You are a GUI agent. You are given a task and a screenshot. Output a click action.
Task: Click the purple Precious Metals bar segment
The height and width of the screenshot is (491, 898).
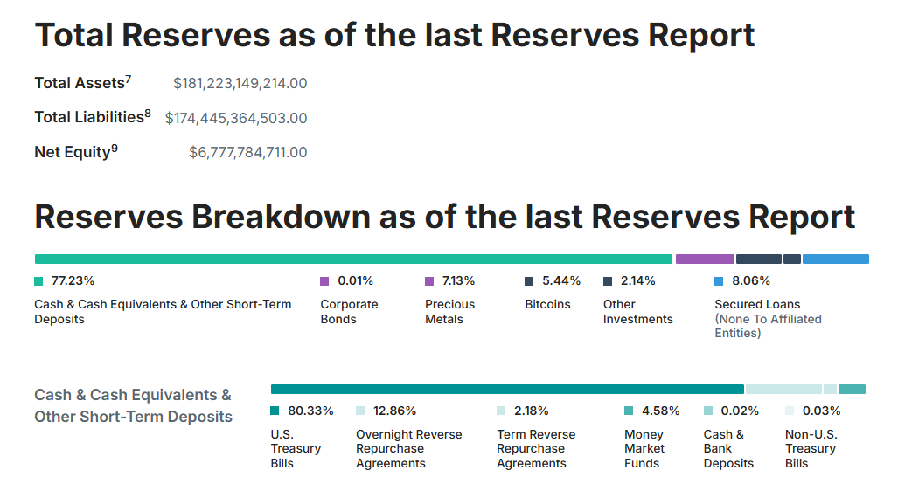(705, 259)
